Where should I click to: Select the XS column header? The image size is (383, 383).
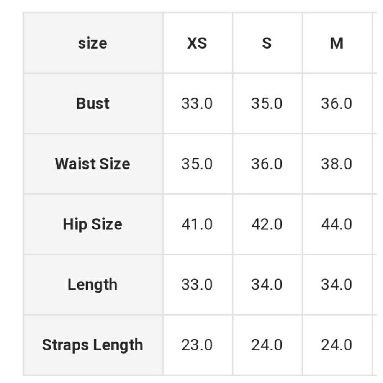tap(197, 43)
